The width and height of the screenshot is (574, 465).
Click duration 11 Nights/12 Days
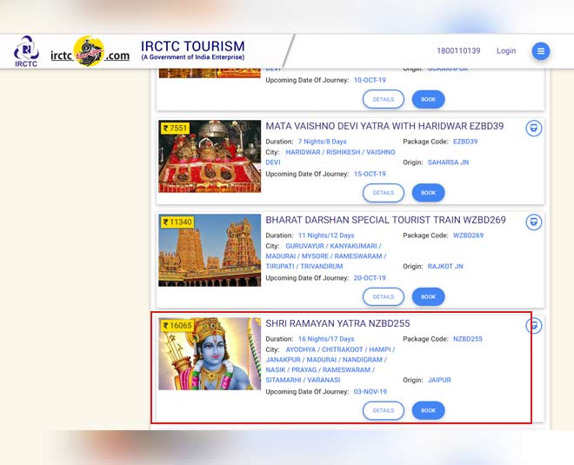326,236
